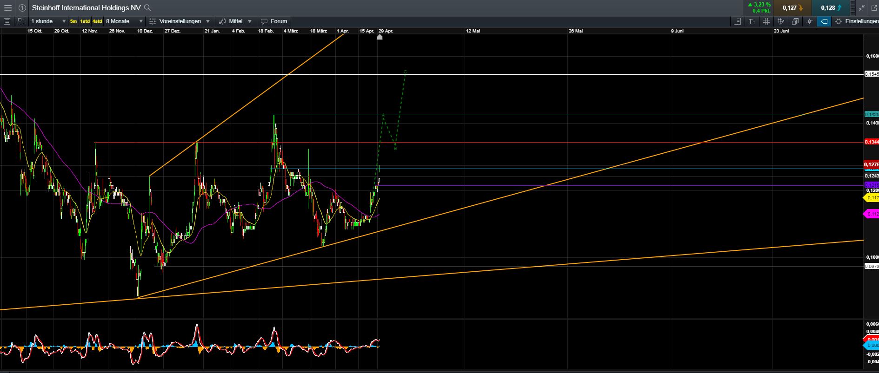
Task: Click the white 0,0973 support level label
Action: tap(872, 266)
